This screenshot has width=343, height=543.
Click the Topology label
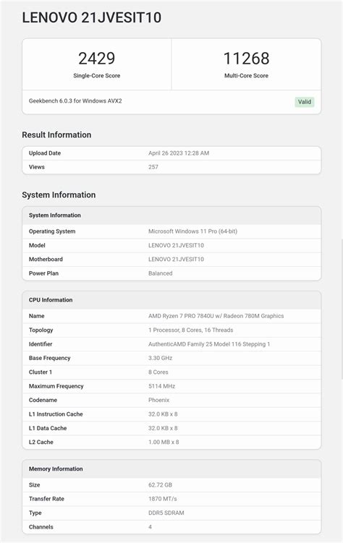pyautogui.click(x=41, y=330)
